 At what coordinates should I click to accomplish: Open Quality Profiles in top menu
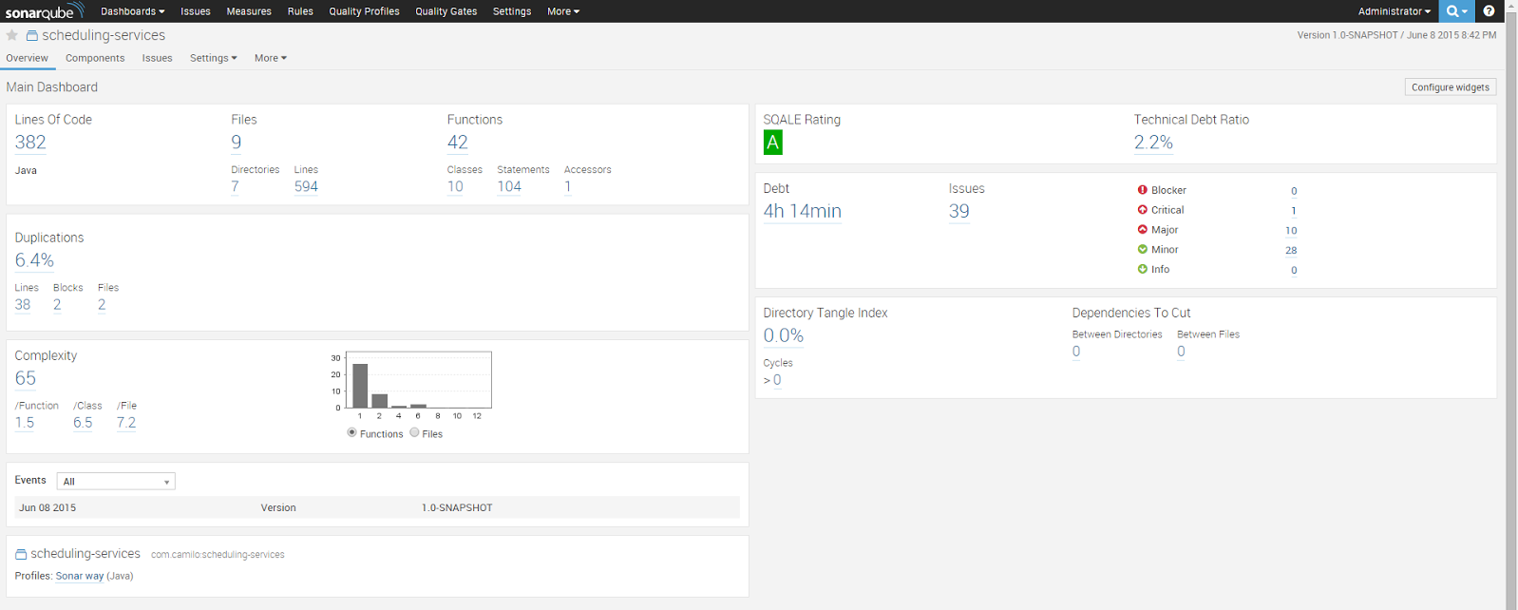coord(364,11)
